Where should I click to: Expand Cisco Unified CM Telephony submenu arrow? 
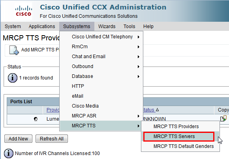(x=139, y=37)
